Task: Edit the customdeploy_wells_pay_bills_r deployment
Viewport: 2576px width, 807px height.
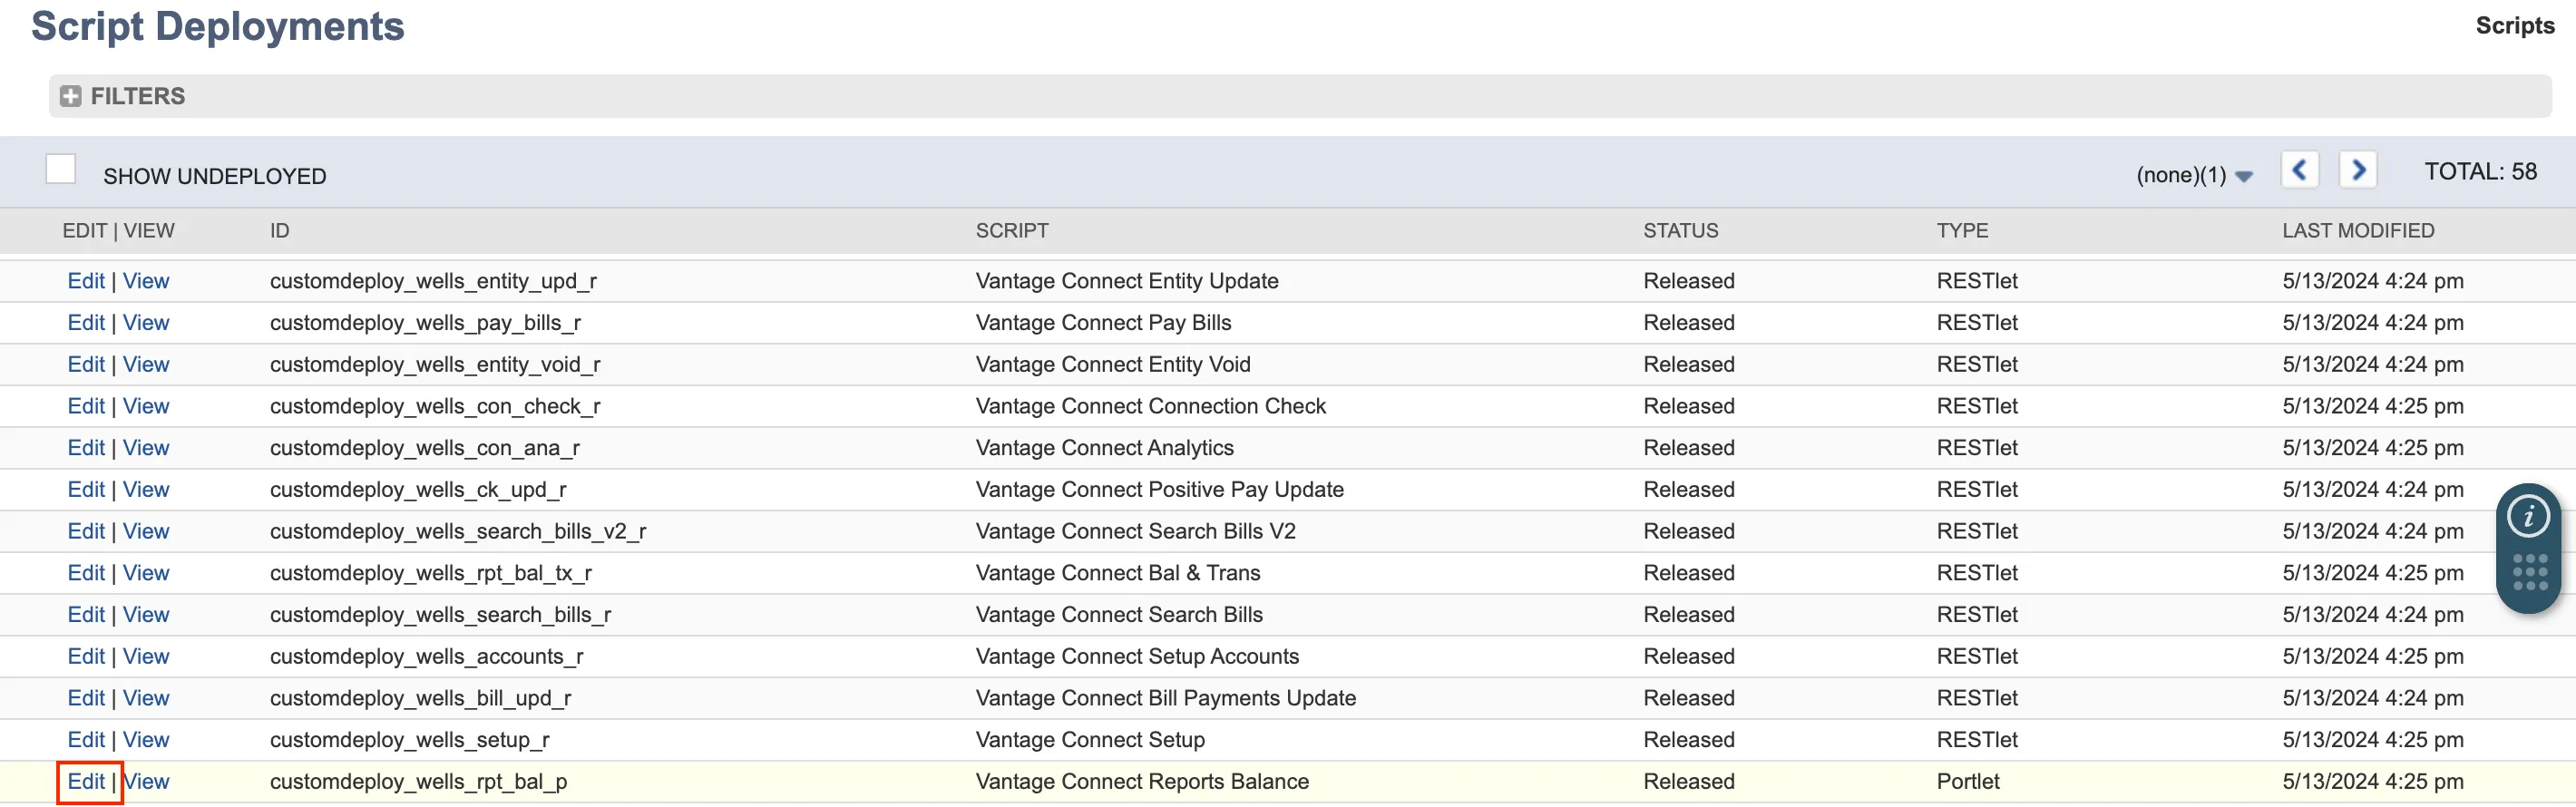Action: [x=86, y=323]
